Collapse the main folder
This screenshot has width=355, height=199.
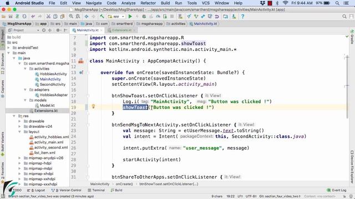[9, 53]
